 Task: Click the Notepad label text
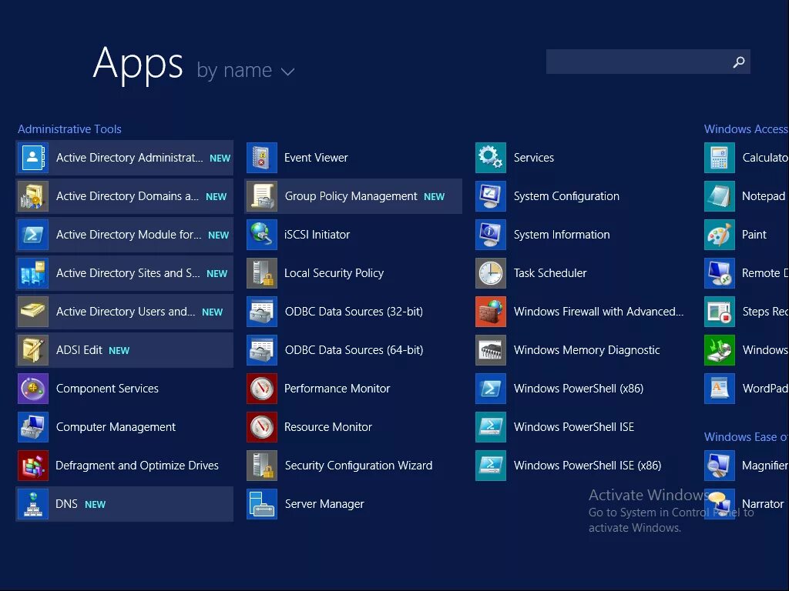[764, 196]
